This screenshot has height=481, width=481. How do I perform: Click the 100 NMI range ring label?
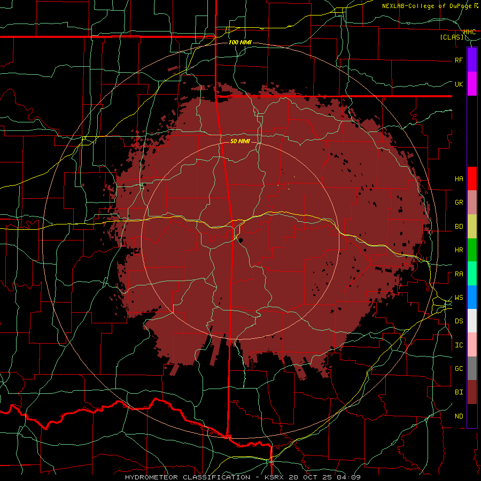point(240,42)
